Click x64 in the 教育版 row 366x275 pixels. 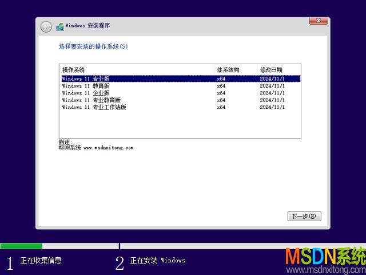coord(221,86)
